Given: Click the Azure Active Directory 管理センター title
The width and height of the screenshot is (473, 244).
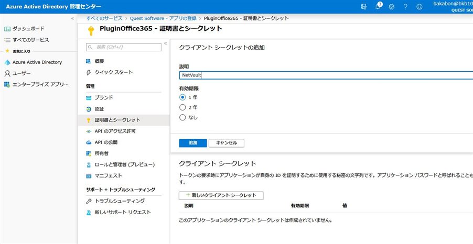Looking at the screenshot, I should click(x=53, y=7).
